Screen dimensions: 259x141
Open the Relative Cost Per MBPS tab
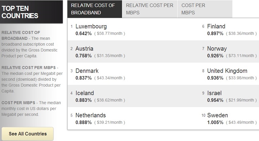point(150,9)
